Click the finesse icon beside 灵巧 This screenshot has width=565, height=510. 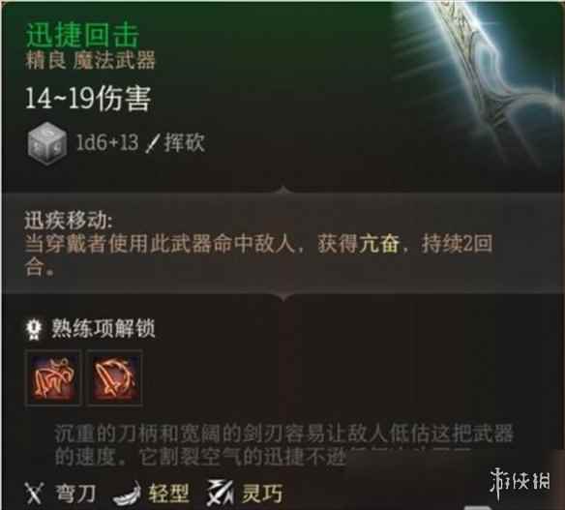(x=220, y=493)
